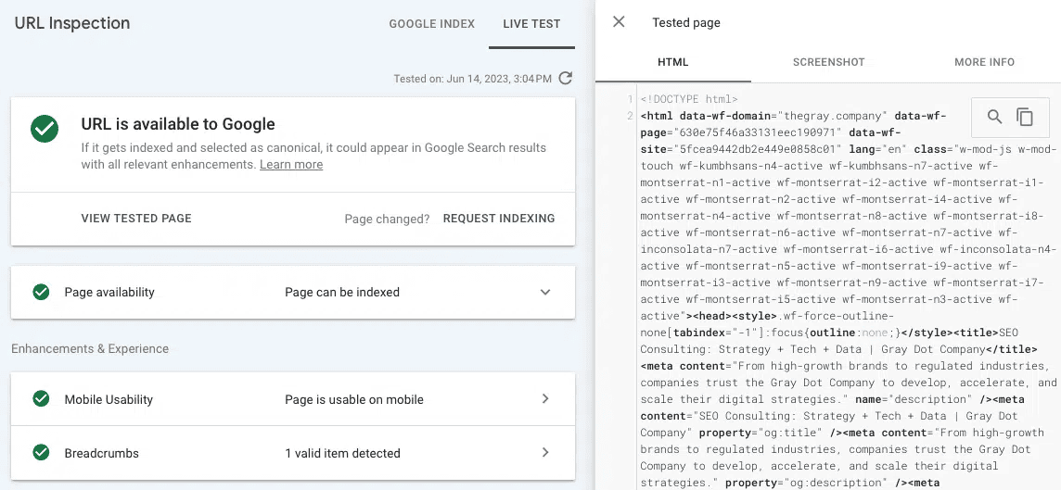Click Request Indexing
The height and width of the screenshot is (490, 1061).
[499, 219]
